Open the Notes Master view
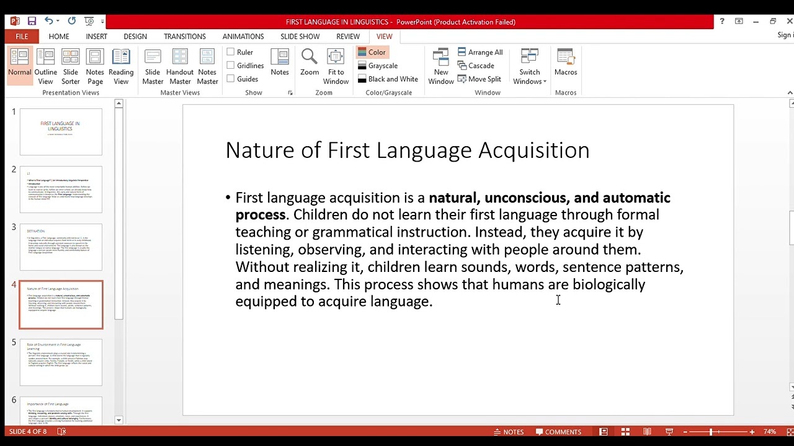This screenshot has width=794, height=446. tap(207, 66)
